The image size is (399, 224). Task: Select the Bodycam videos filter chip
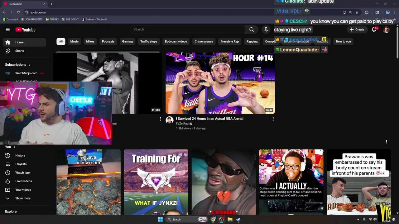176,41
